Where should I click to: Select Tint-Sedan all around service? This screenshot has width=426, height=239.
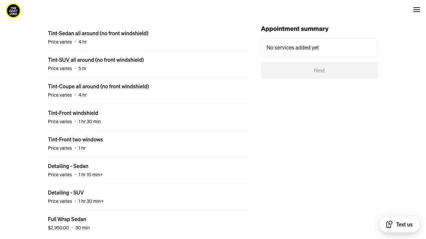98,34
